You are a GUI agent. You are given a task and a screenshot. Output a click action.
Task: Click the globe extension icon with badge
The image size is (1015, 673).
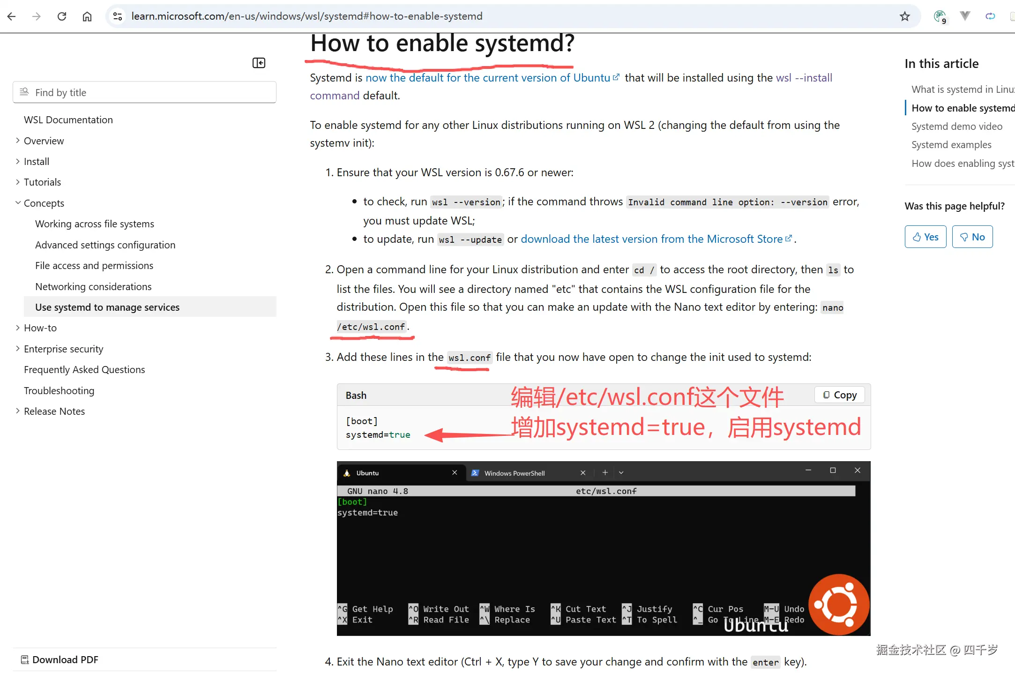coord(940,16)
